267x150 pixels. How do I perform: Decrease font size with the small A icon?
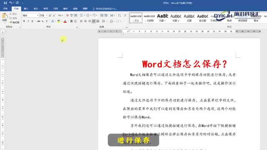(x=54, y=15)
